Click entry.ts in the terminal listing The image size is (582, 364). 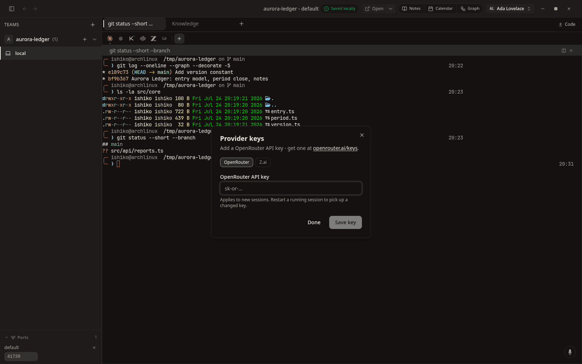(283, 112)
